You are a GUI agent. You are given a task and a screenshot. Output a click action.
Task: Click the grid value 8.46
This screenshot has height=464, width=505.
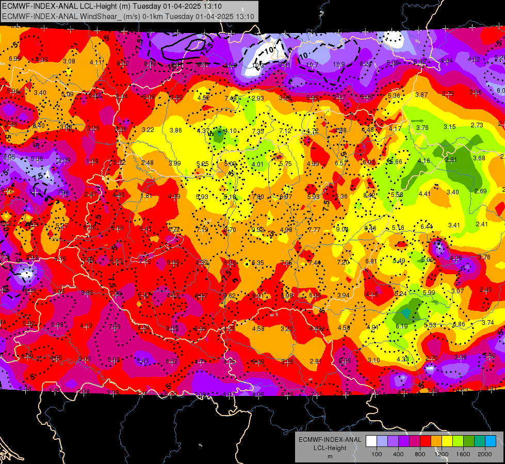(370, 228)
